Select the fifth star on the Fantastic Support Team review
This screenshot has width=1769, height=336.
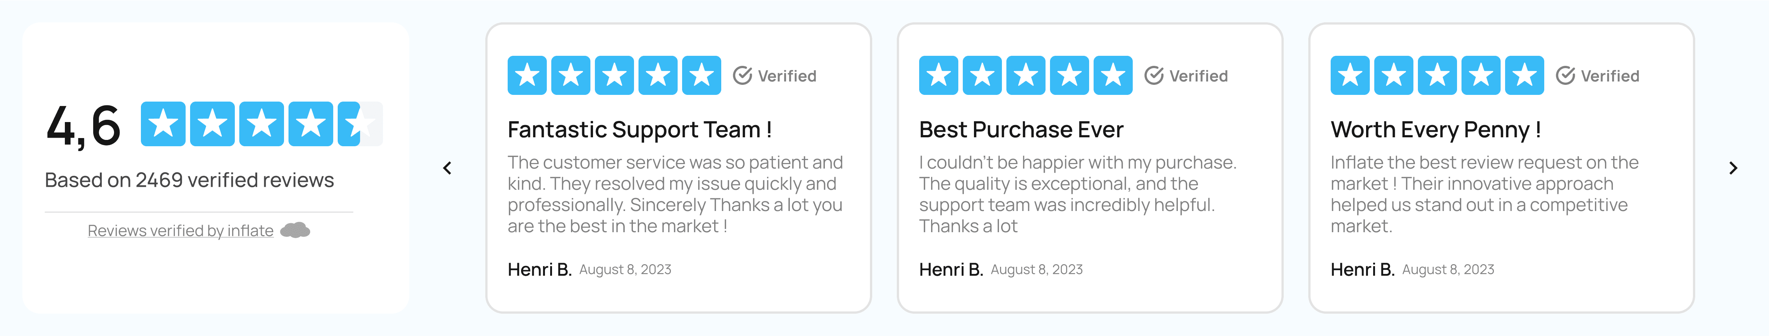pos(701,76)
